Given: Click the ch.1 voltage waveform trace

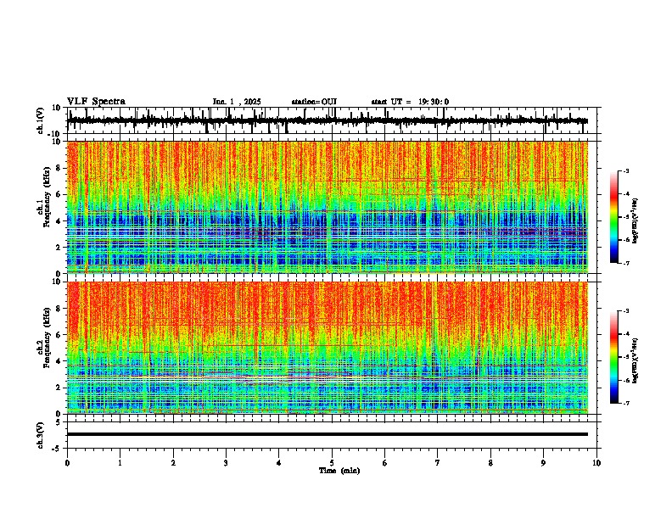Looking at the screenshot, I should pyautogui.click(x=328, y=120).
